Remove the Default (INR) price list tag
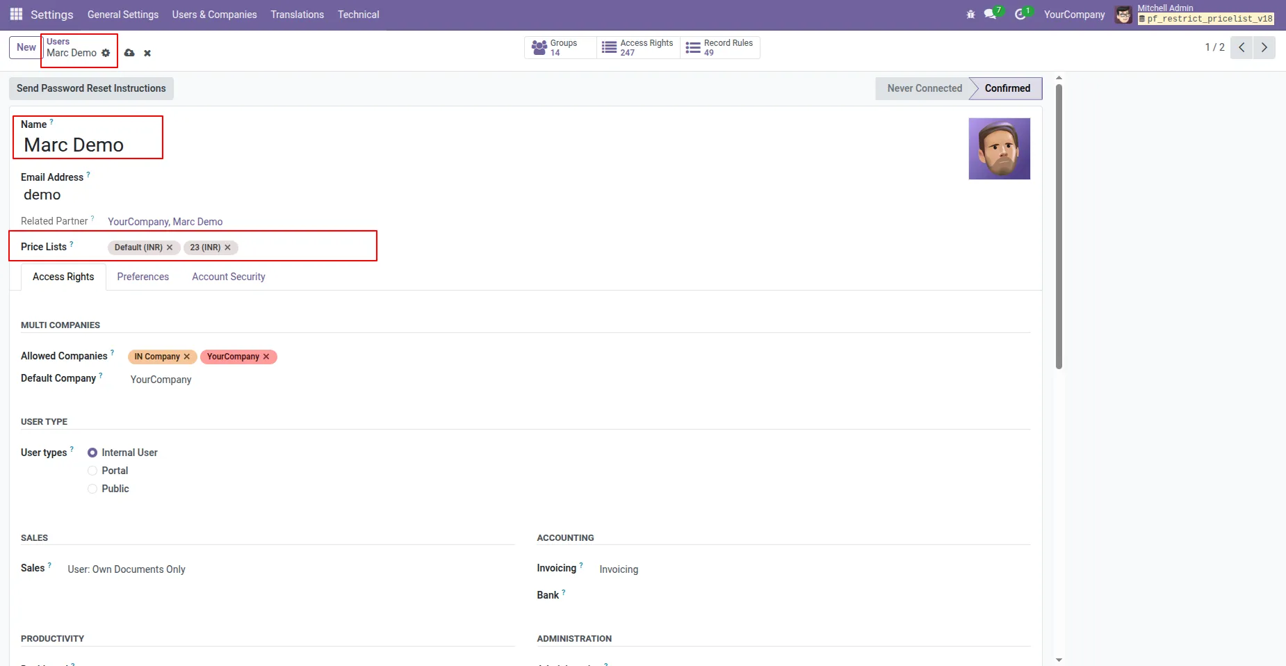The height and width of the screenshot is (666, 1286). click(x=170, y=247)
